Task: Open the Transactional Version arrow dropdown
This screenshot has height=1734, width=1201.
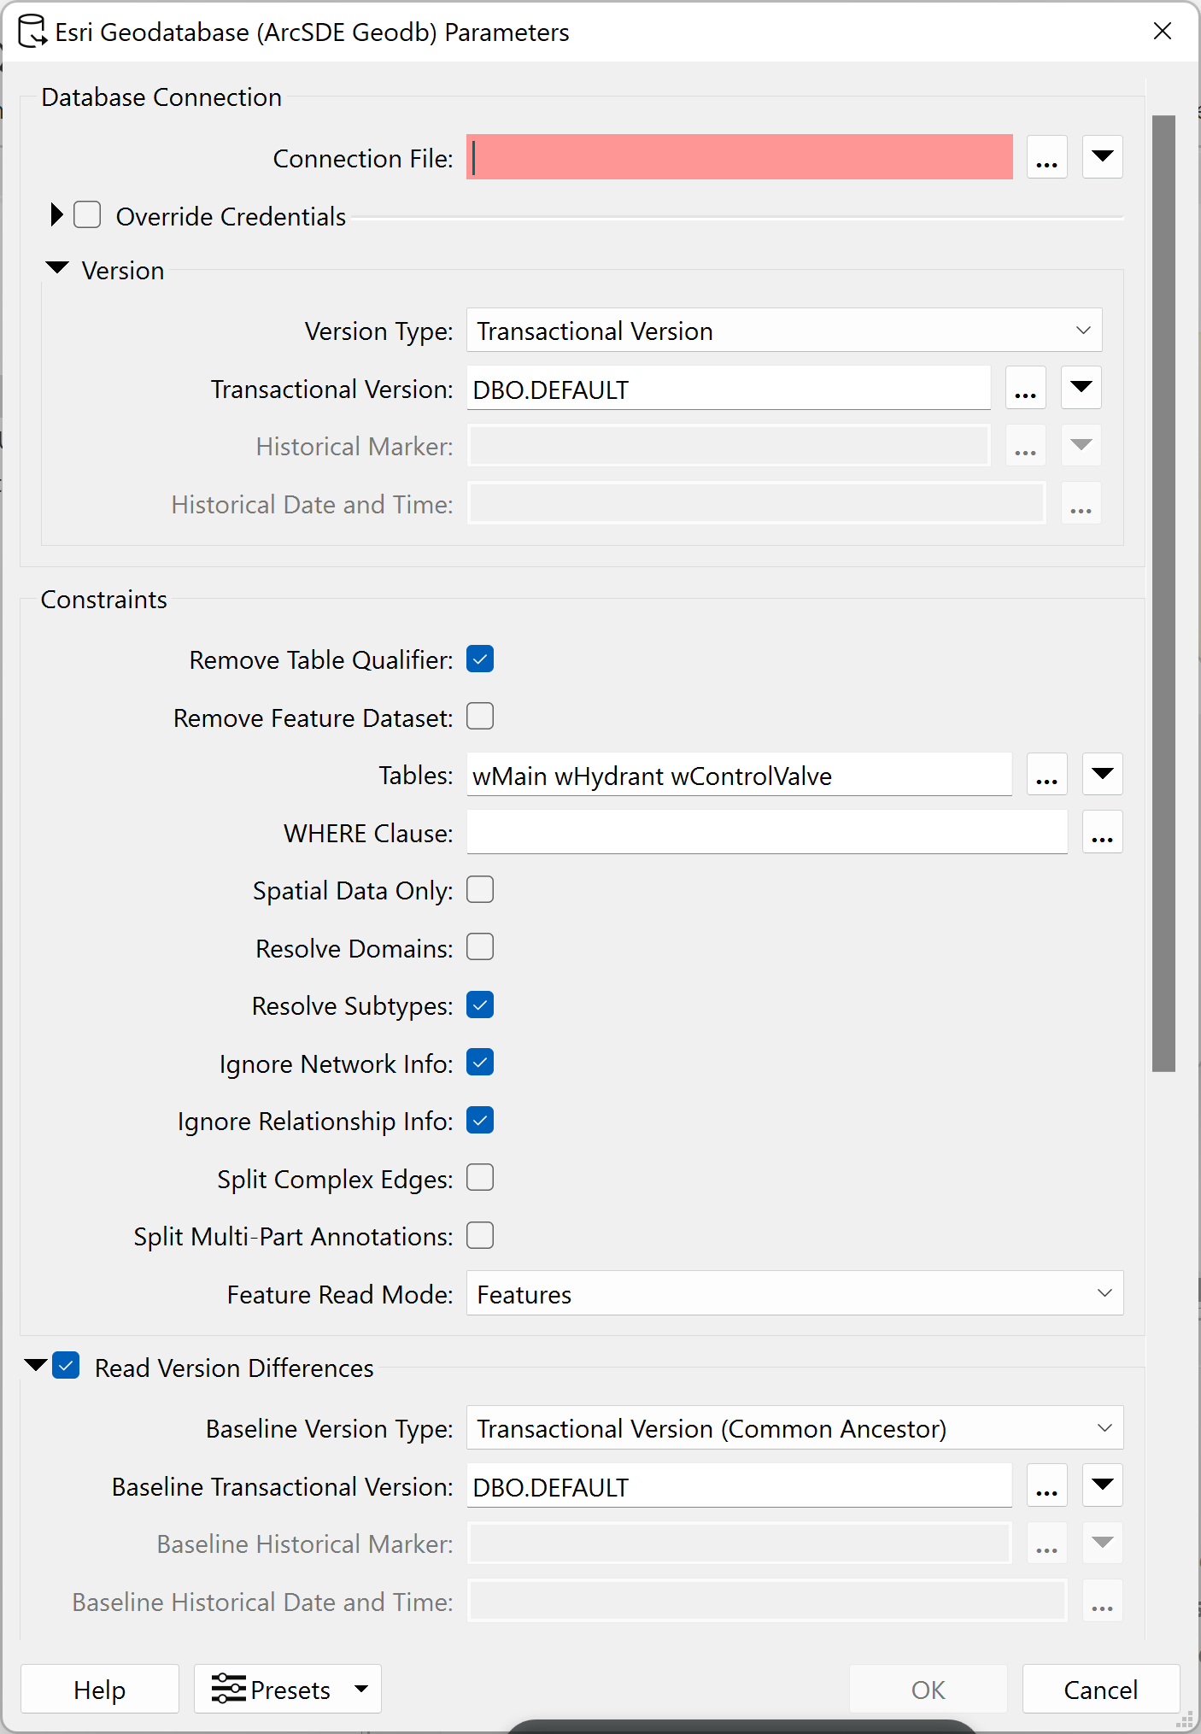Action: pos(1081,389)
